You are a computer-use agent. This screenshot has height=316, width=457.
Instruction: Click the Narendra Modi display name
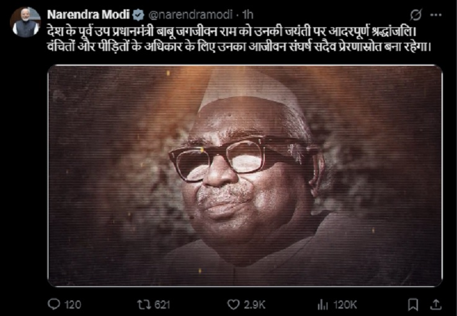(88, 14)
